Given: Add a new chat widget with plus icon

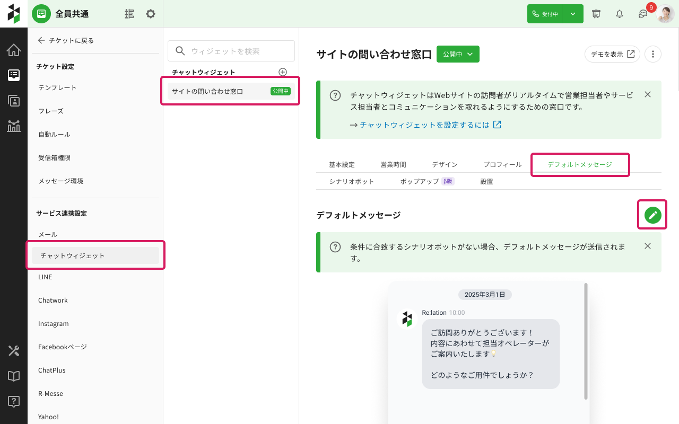Looking at the screenshot, I should pos(283,72).
